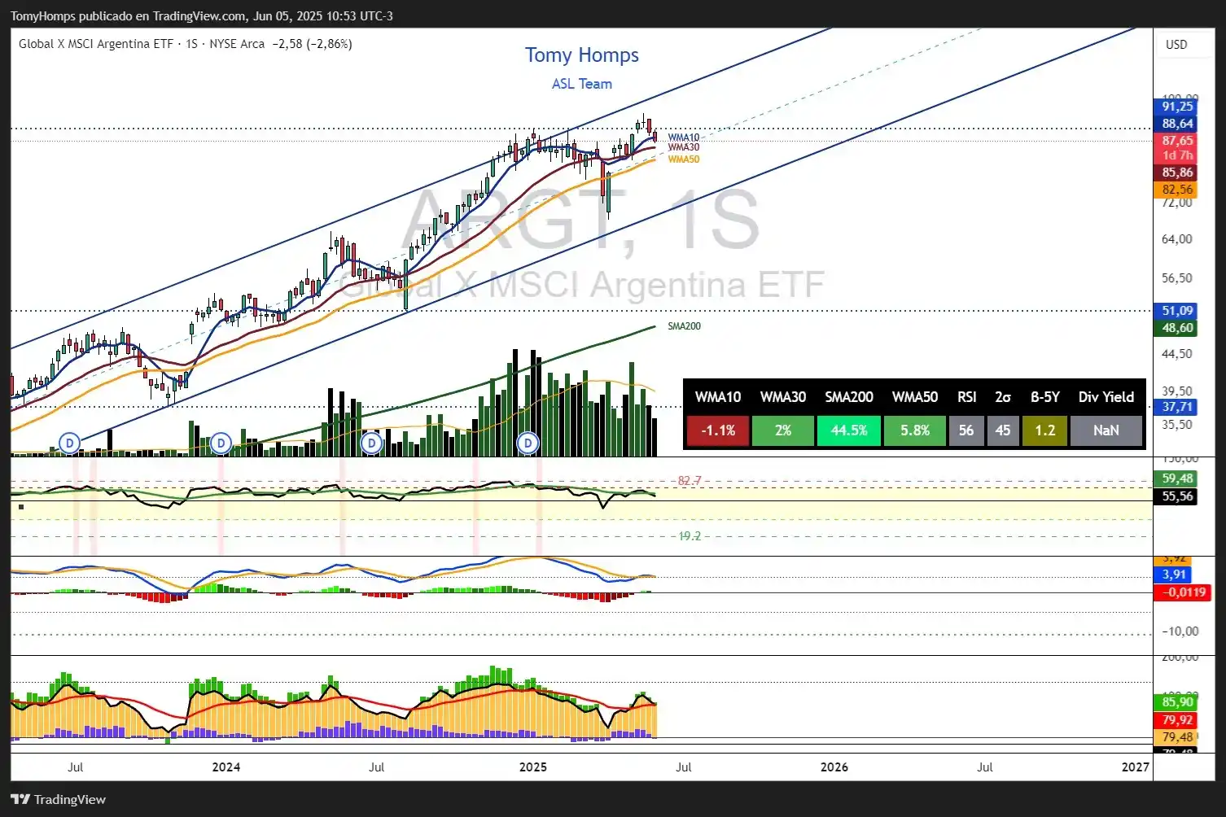1226x817 pixels.
Task: Select the USD currency label
Action: [1176, 45]
